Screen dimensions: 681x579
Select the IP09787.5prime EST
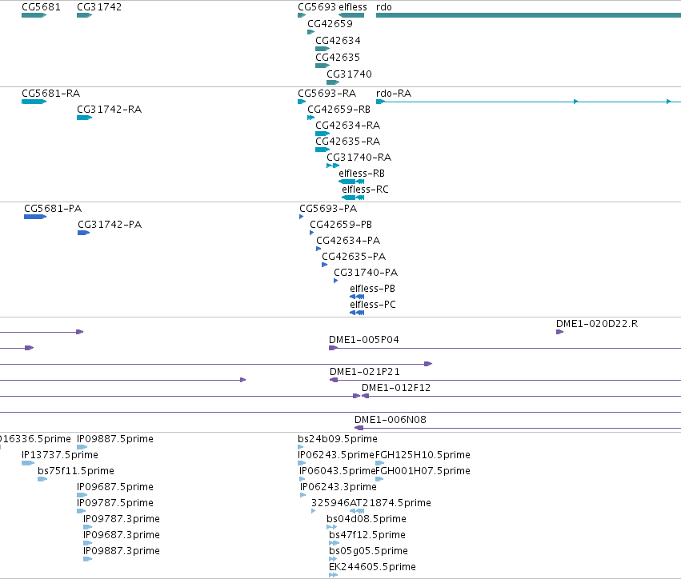pyautogui.click(x=81, y=511)
